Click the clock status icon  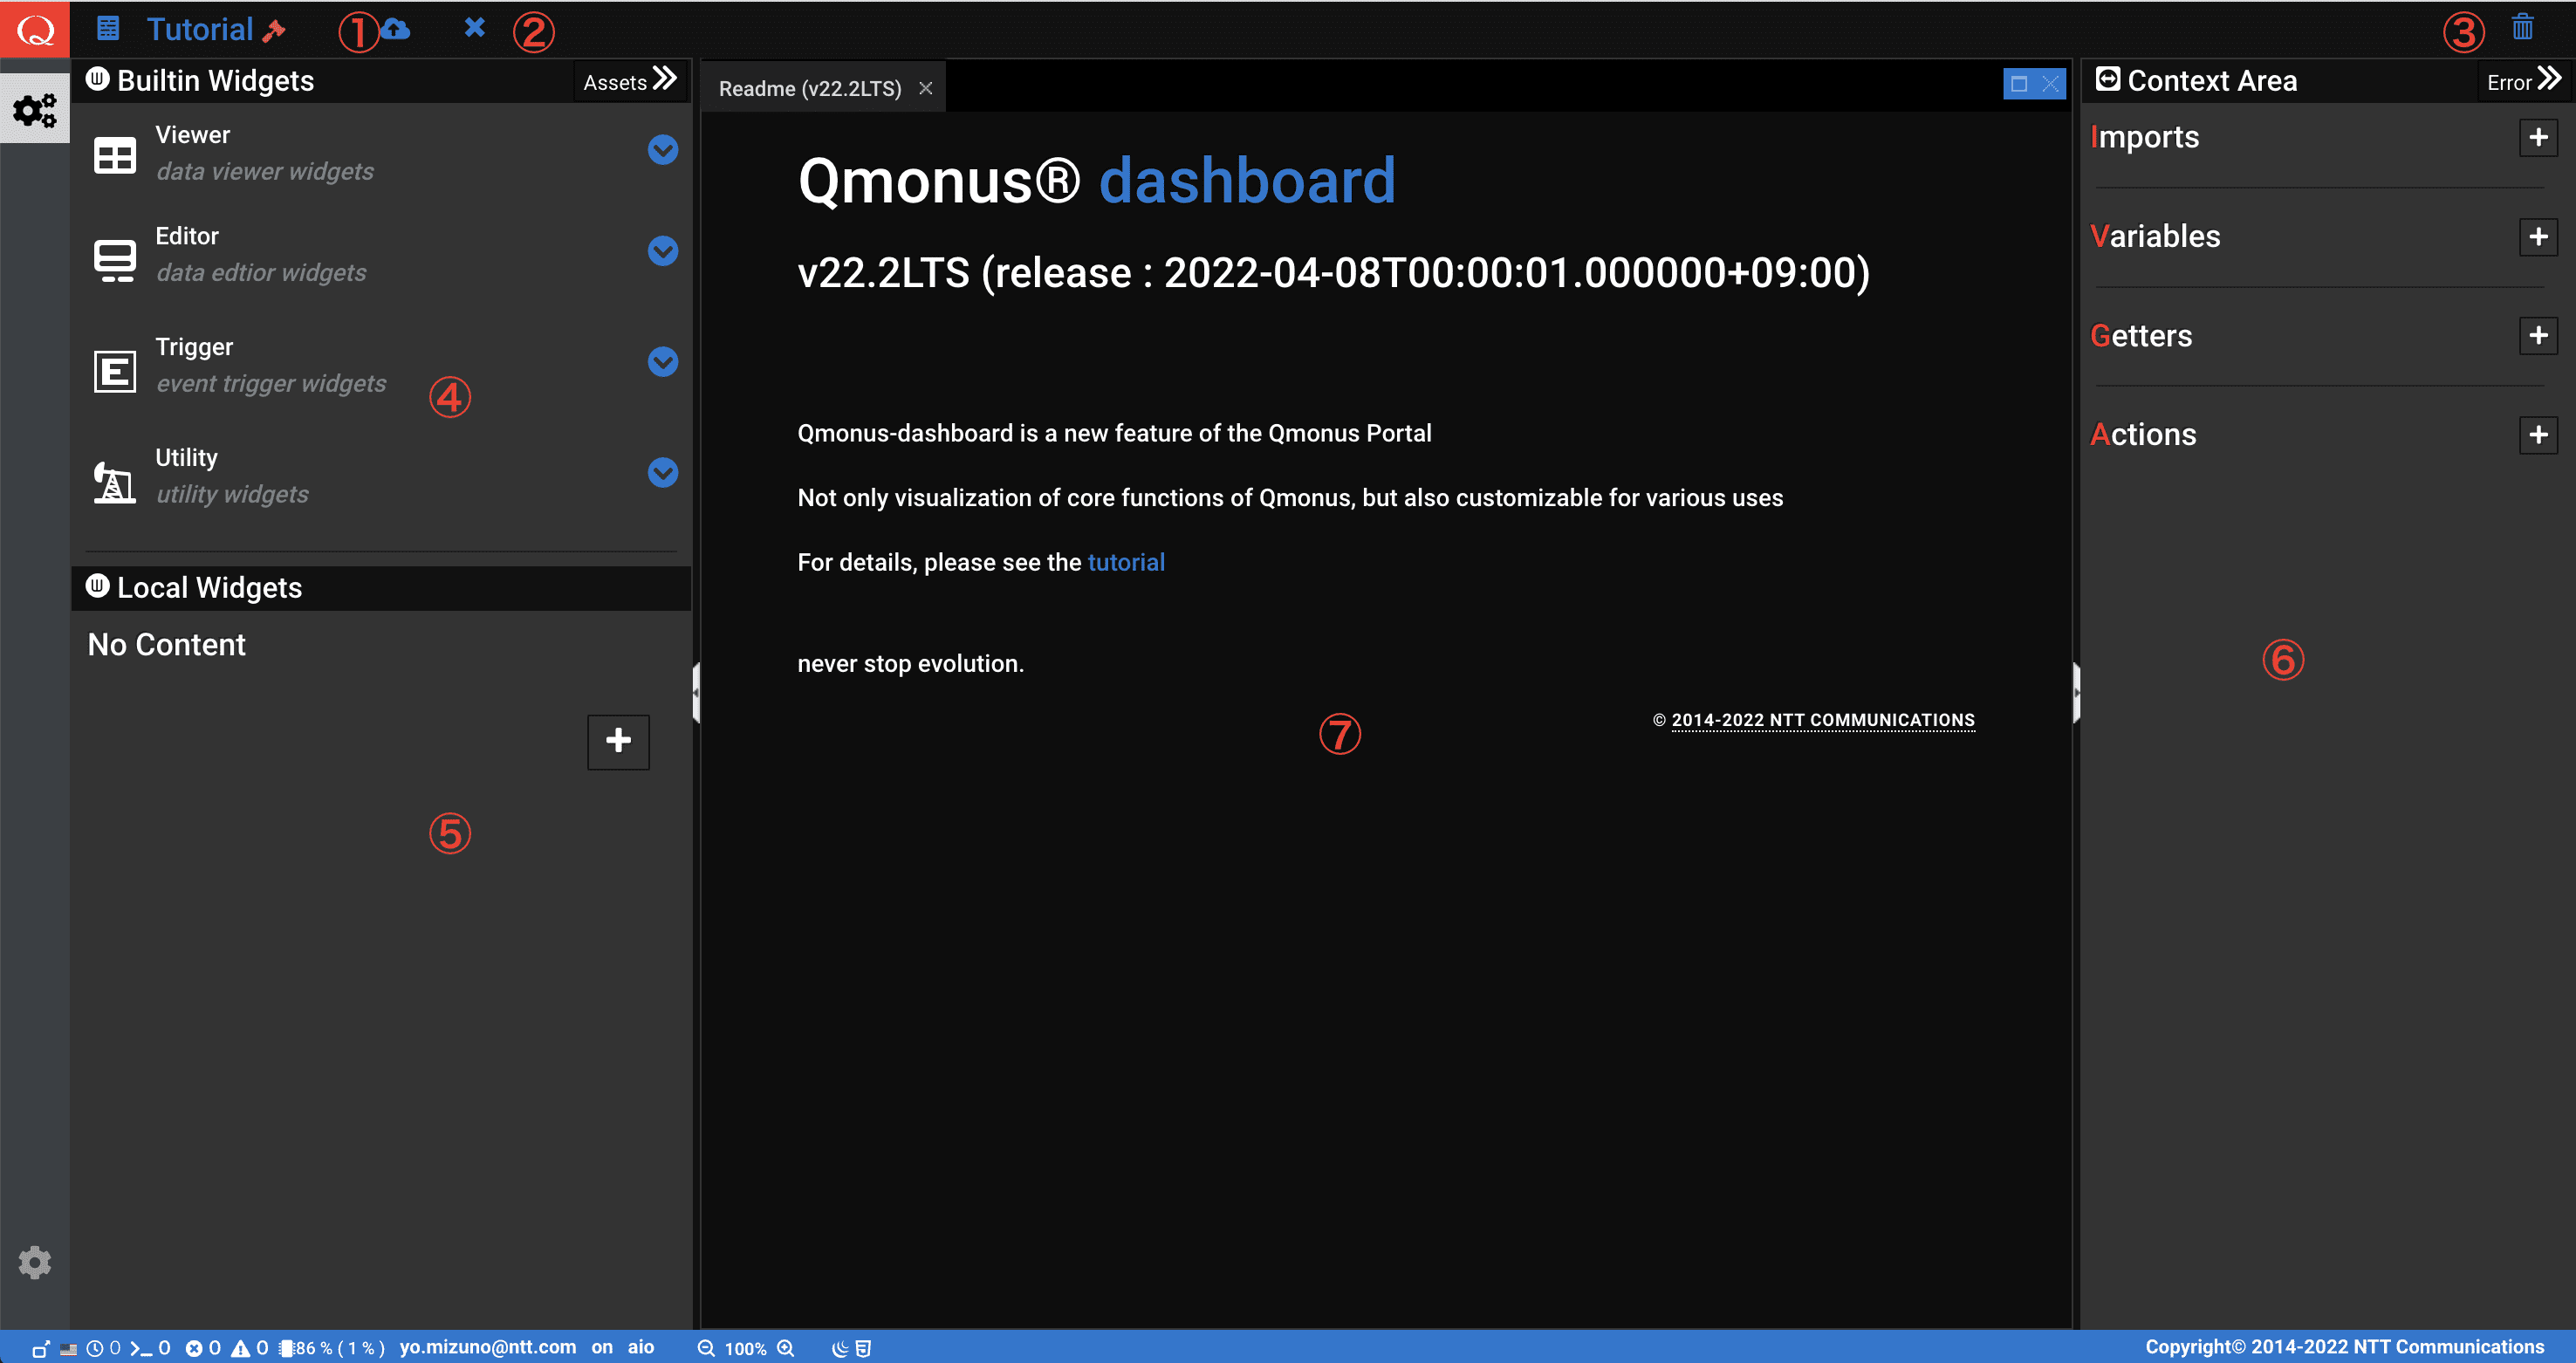95,1349
